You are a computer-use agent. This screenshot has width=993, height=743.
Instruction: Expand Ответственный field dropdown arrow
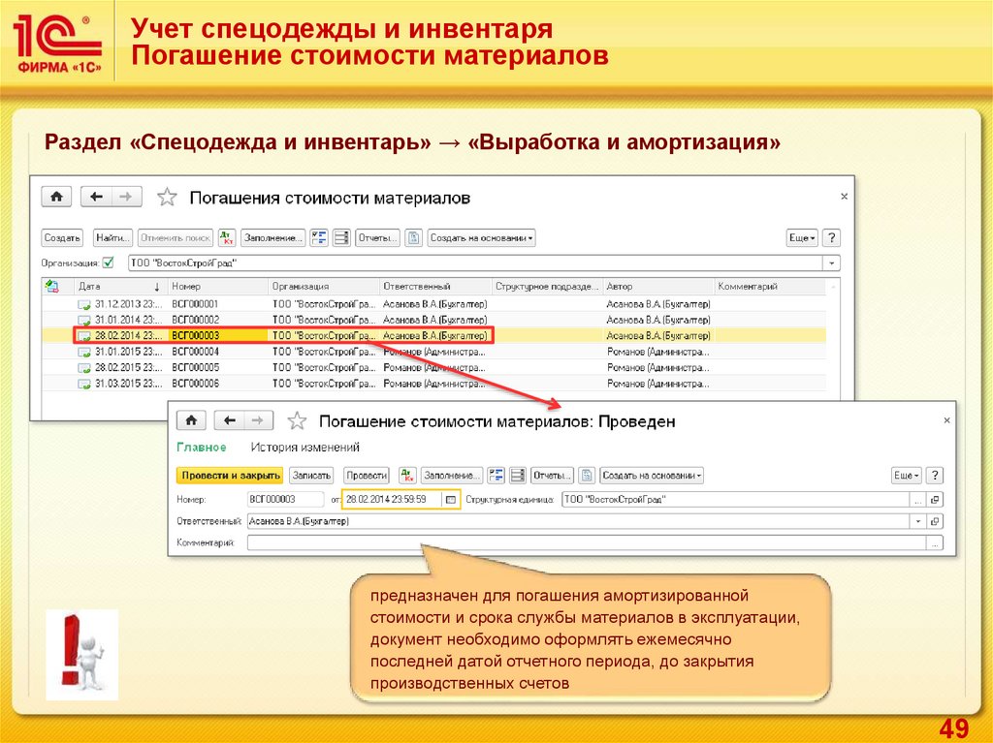(x=918, y=521)
